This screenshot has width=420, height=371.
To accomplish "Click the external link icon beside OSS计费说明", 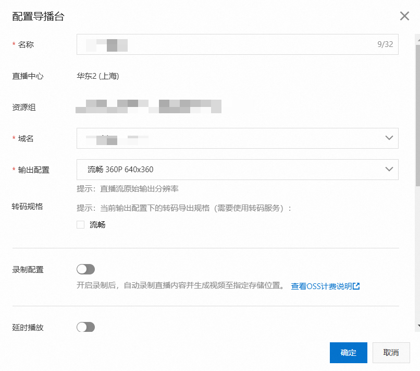I will coord(356,286).
